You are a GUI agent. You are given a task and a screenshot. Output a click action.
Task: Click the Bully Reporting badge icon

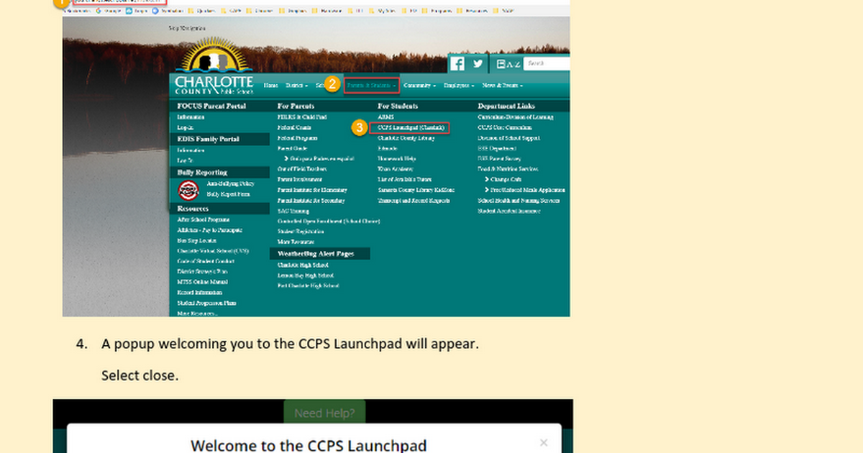click(x=188, y=190)
